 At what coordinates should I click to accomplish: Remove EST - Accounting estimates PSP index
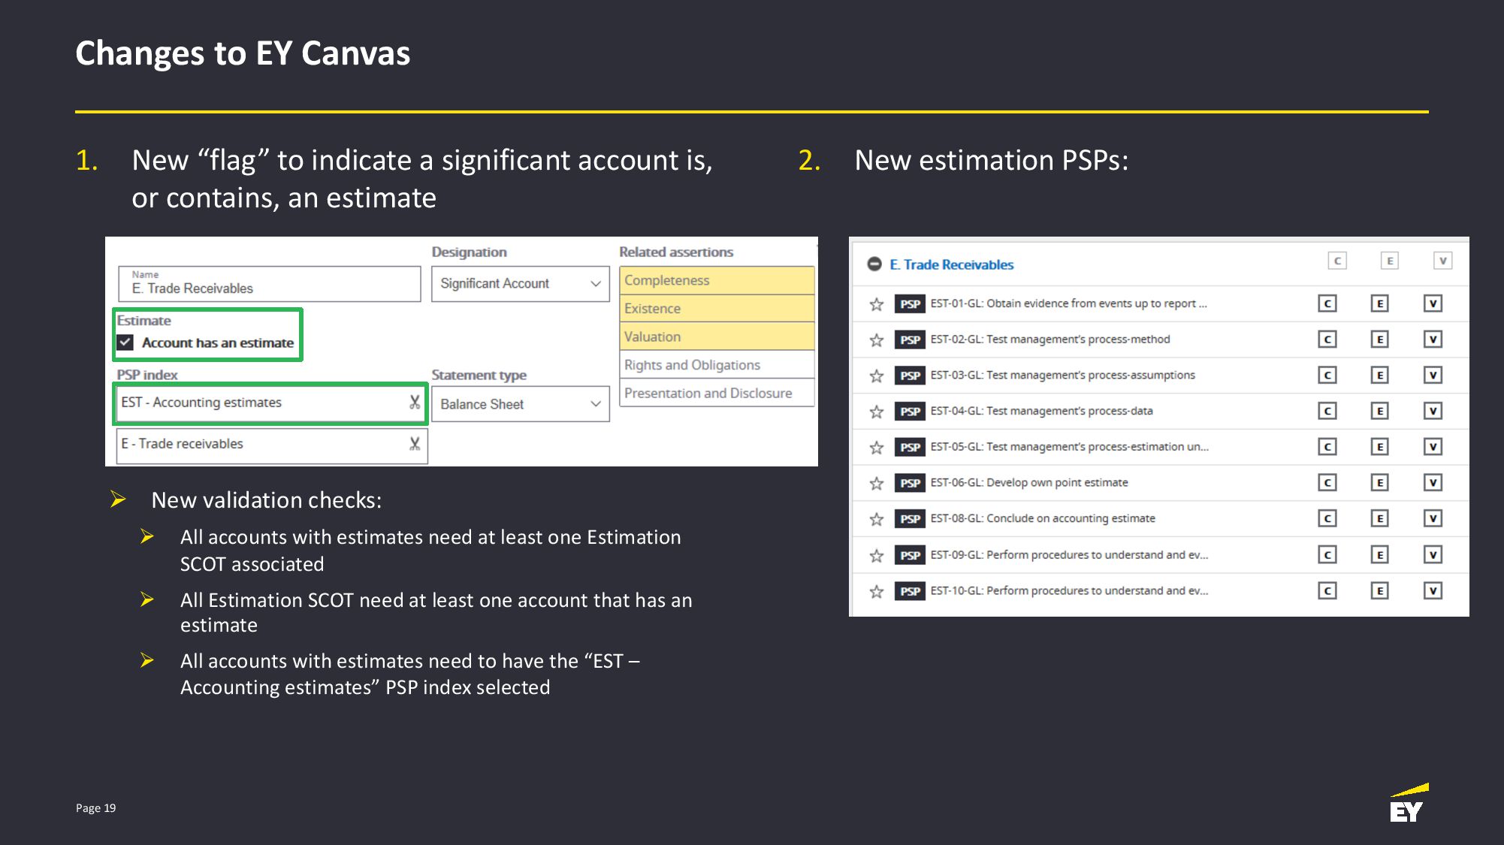[x=415, y=403]
